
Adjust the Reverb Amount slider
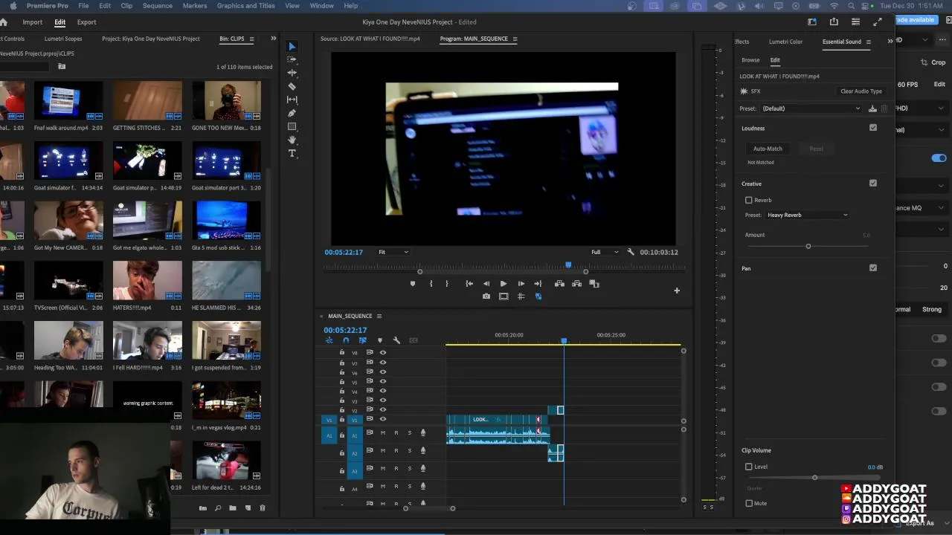pyautogui.click(x=808, y=246)
